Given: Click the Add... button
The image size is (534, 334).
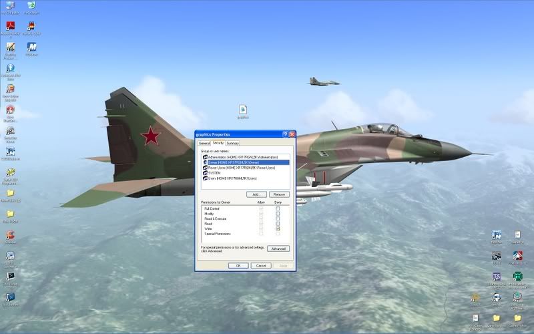Looking at the screenshot, I should tap(256, 194).
